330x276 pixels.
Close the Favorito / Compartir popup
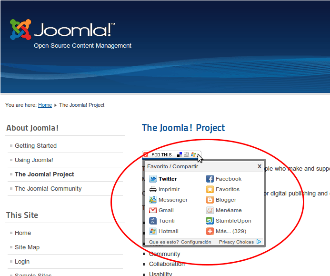pyautogui.click(x=259, y=166)
